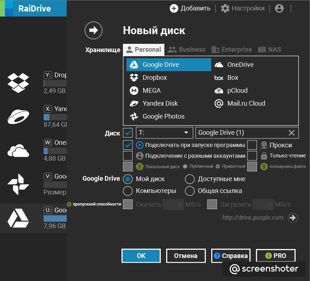This screenshot has width=310, height=281.
Task: Select the Google Photos V: icon in sidebar
Action: 18,184
